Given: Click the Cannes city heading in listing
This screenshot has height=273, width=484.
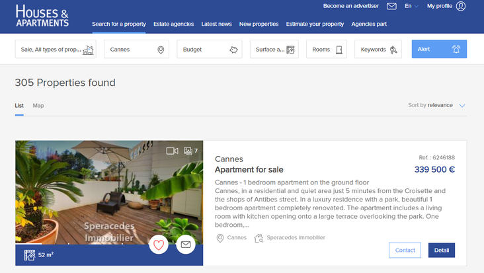Looking at the screenshot, I should pyautogui.click(x=229, y=159).
